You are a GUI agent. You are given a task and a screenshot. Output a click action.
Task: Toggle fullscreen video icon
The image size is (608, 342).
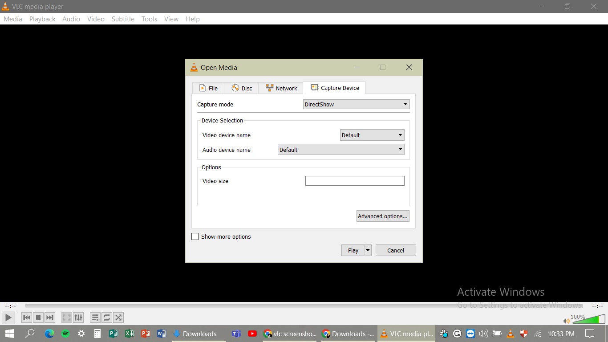click(67, 318)
